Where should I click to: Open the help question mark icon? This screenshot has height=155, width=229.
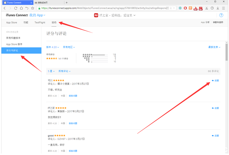click(221, 15)
